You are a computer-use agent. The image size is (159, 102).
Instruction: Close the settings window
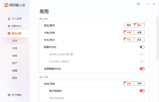coord(154,4)
